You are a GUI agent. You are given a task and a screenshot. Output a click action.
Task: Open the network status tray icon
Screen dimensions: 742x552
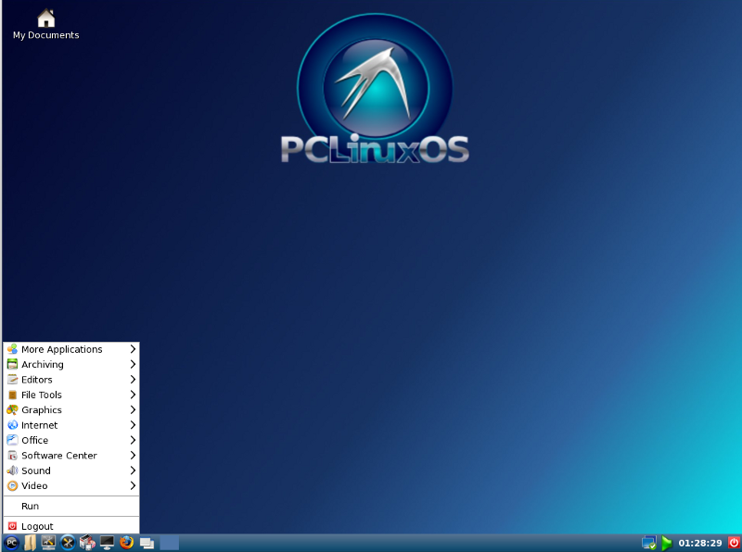pos(649,543)
